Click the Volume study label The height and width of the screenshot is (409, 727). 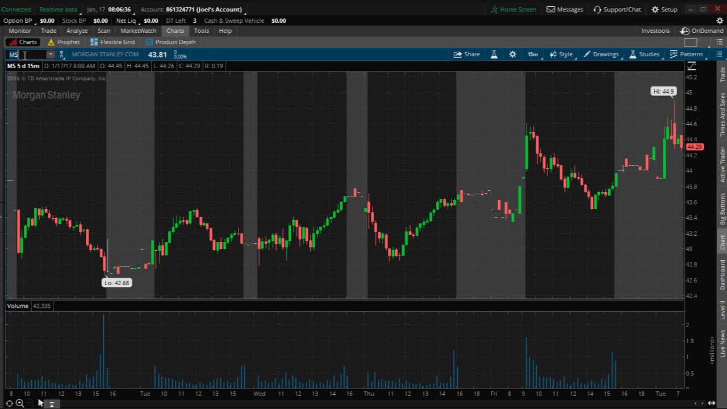18,306
